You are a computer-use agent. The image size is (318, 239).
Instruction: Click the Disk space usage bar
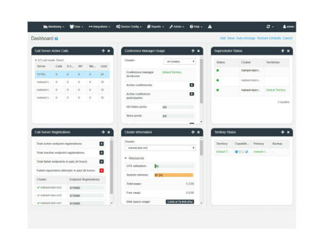(180, 201)
